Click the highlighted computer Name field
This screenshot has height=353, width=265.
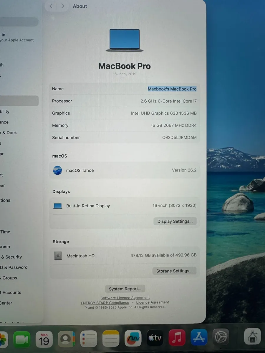(172, 89)
